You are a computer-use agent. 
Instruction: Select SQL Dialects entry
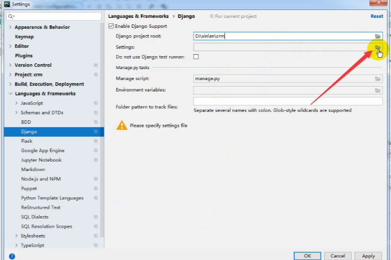pos(35,217)
